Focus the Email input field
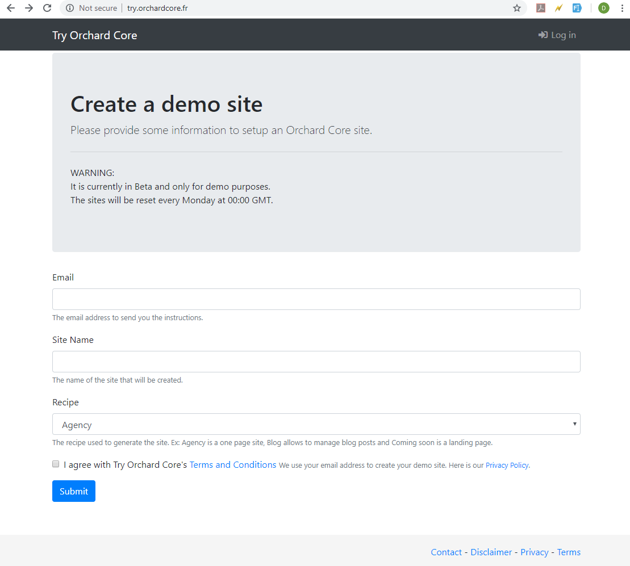 [316, 299]
